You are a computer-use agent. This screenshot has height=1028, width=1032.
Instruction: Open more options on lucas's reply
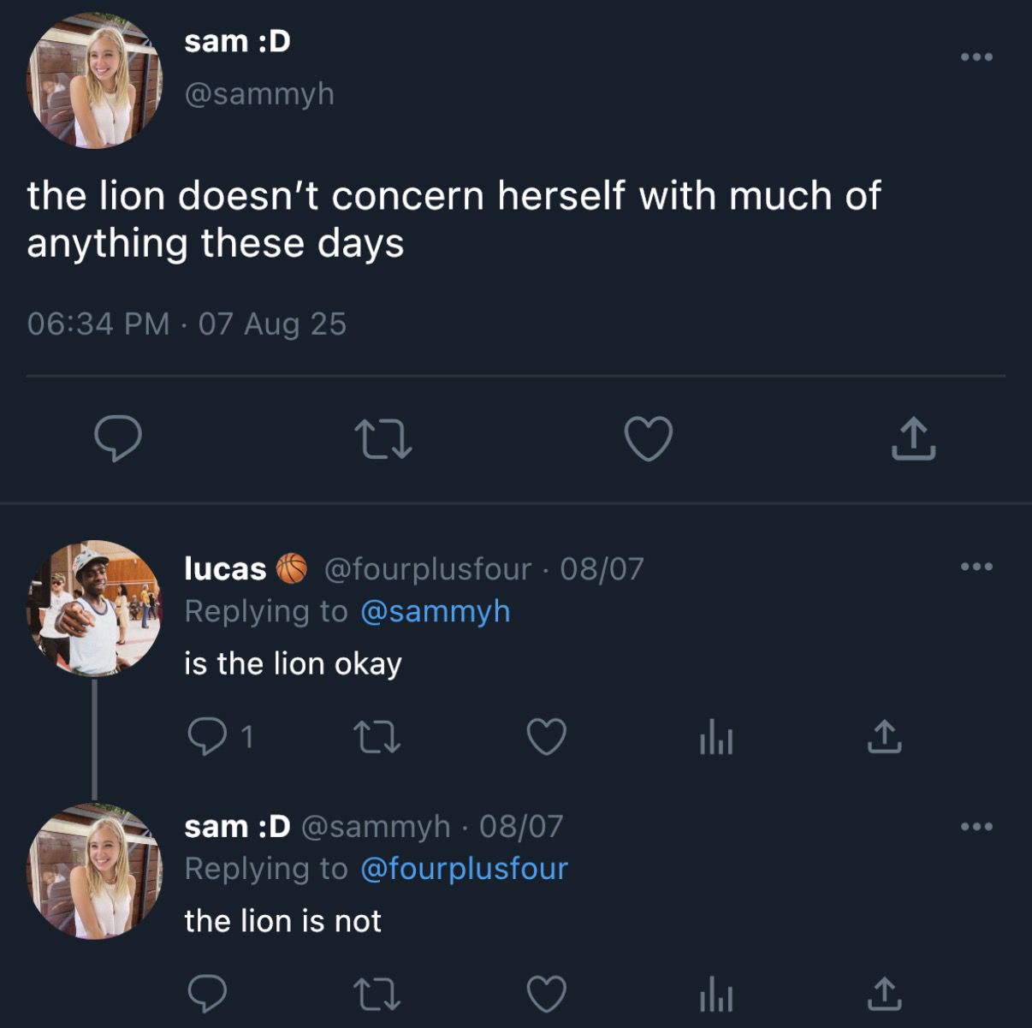976,566
